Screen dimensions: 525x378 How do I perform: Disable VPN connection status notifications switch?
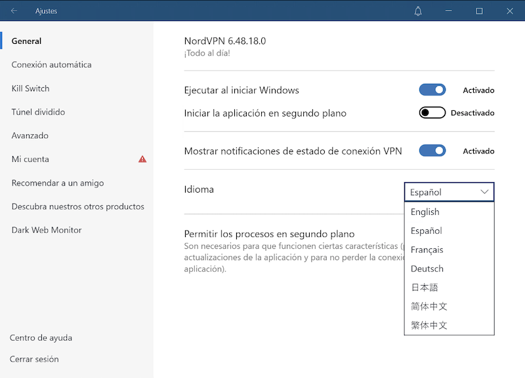(x=432, y=151)
